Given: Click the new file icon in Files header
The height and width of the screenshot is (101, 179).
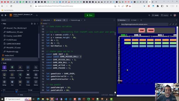Looking at the screenshot, I should click(32, 24).
